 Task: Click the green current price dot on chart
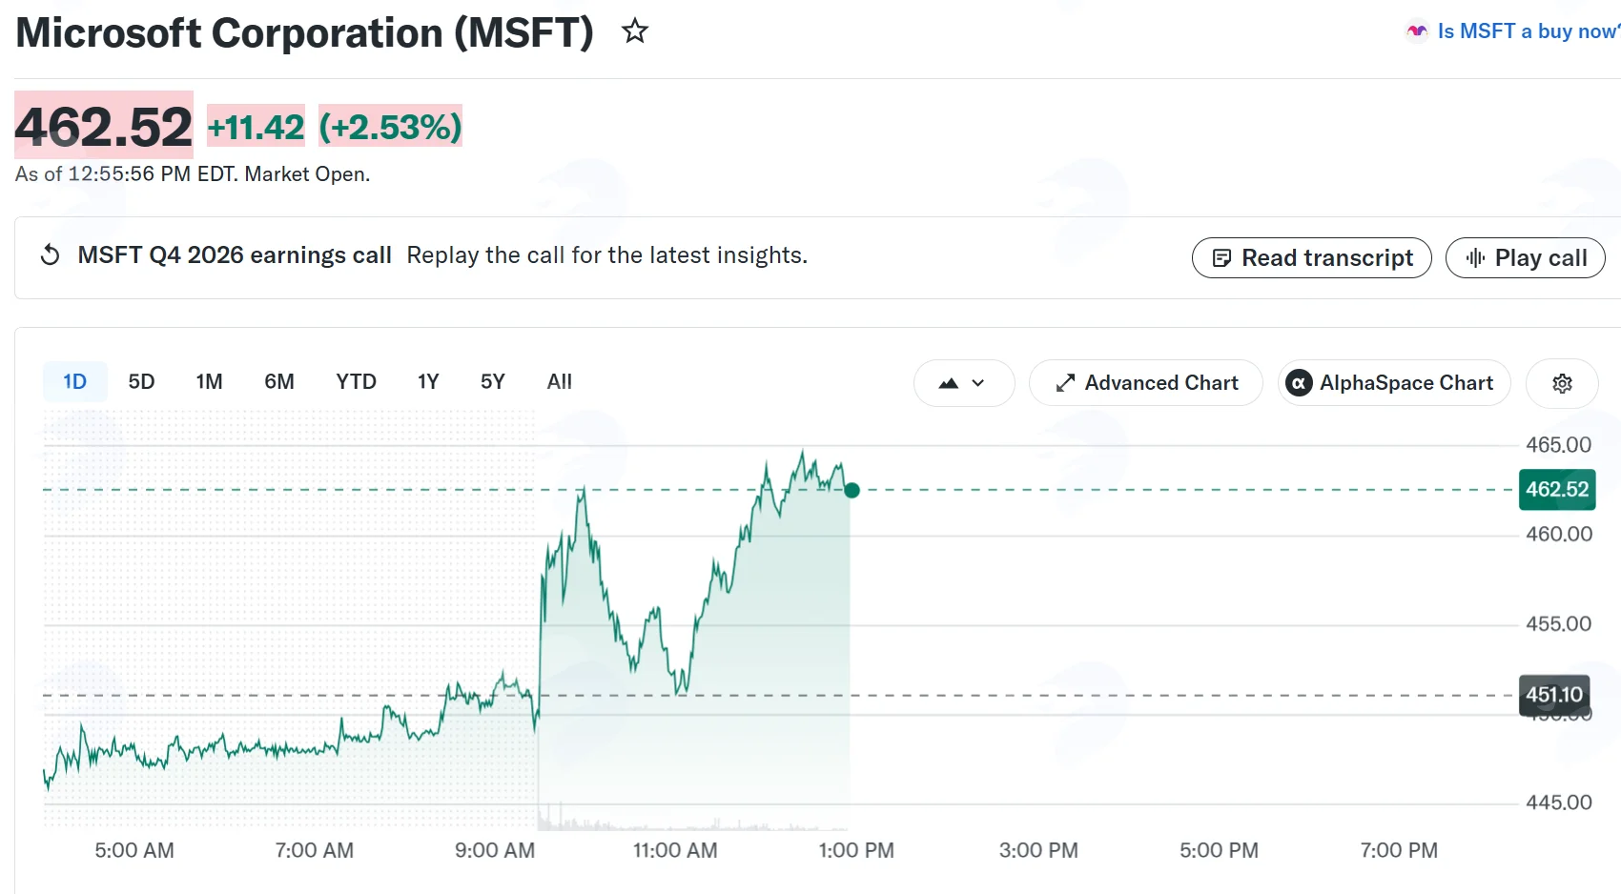coord(852,490)
